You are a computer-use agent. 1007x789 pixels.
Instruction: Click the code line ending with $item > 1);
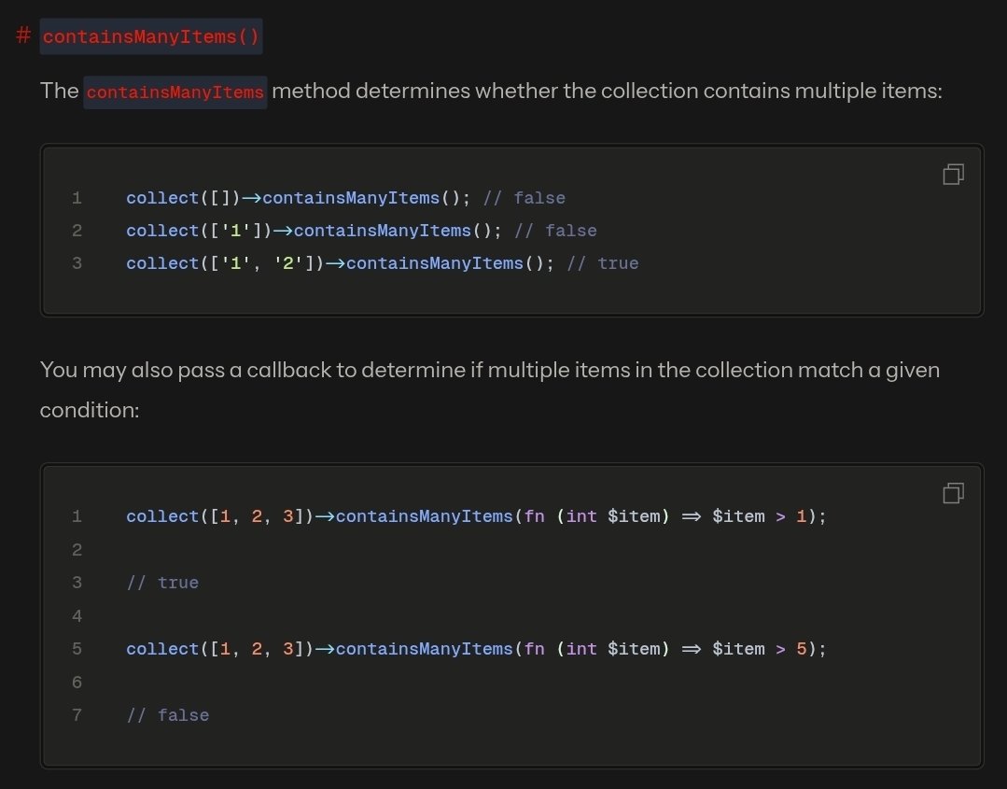point(476,516)
